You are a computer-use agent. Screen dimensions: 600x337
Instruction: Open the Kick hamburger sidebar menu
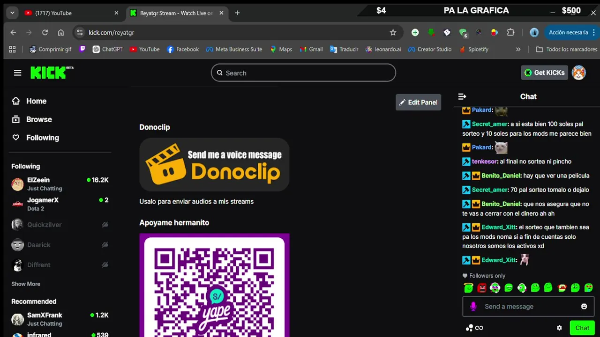tap(17, 73)
